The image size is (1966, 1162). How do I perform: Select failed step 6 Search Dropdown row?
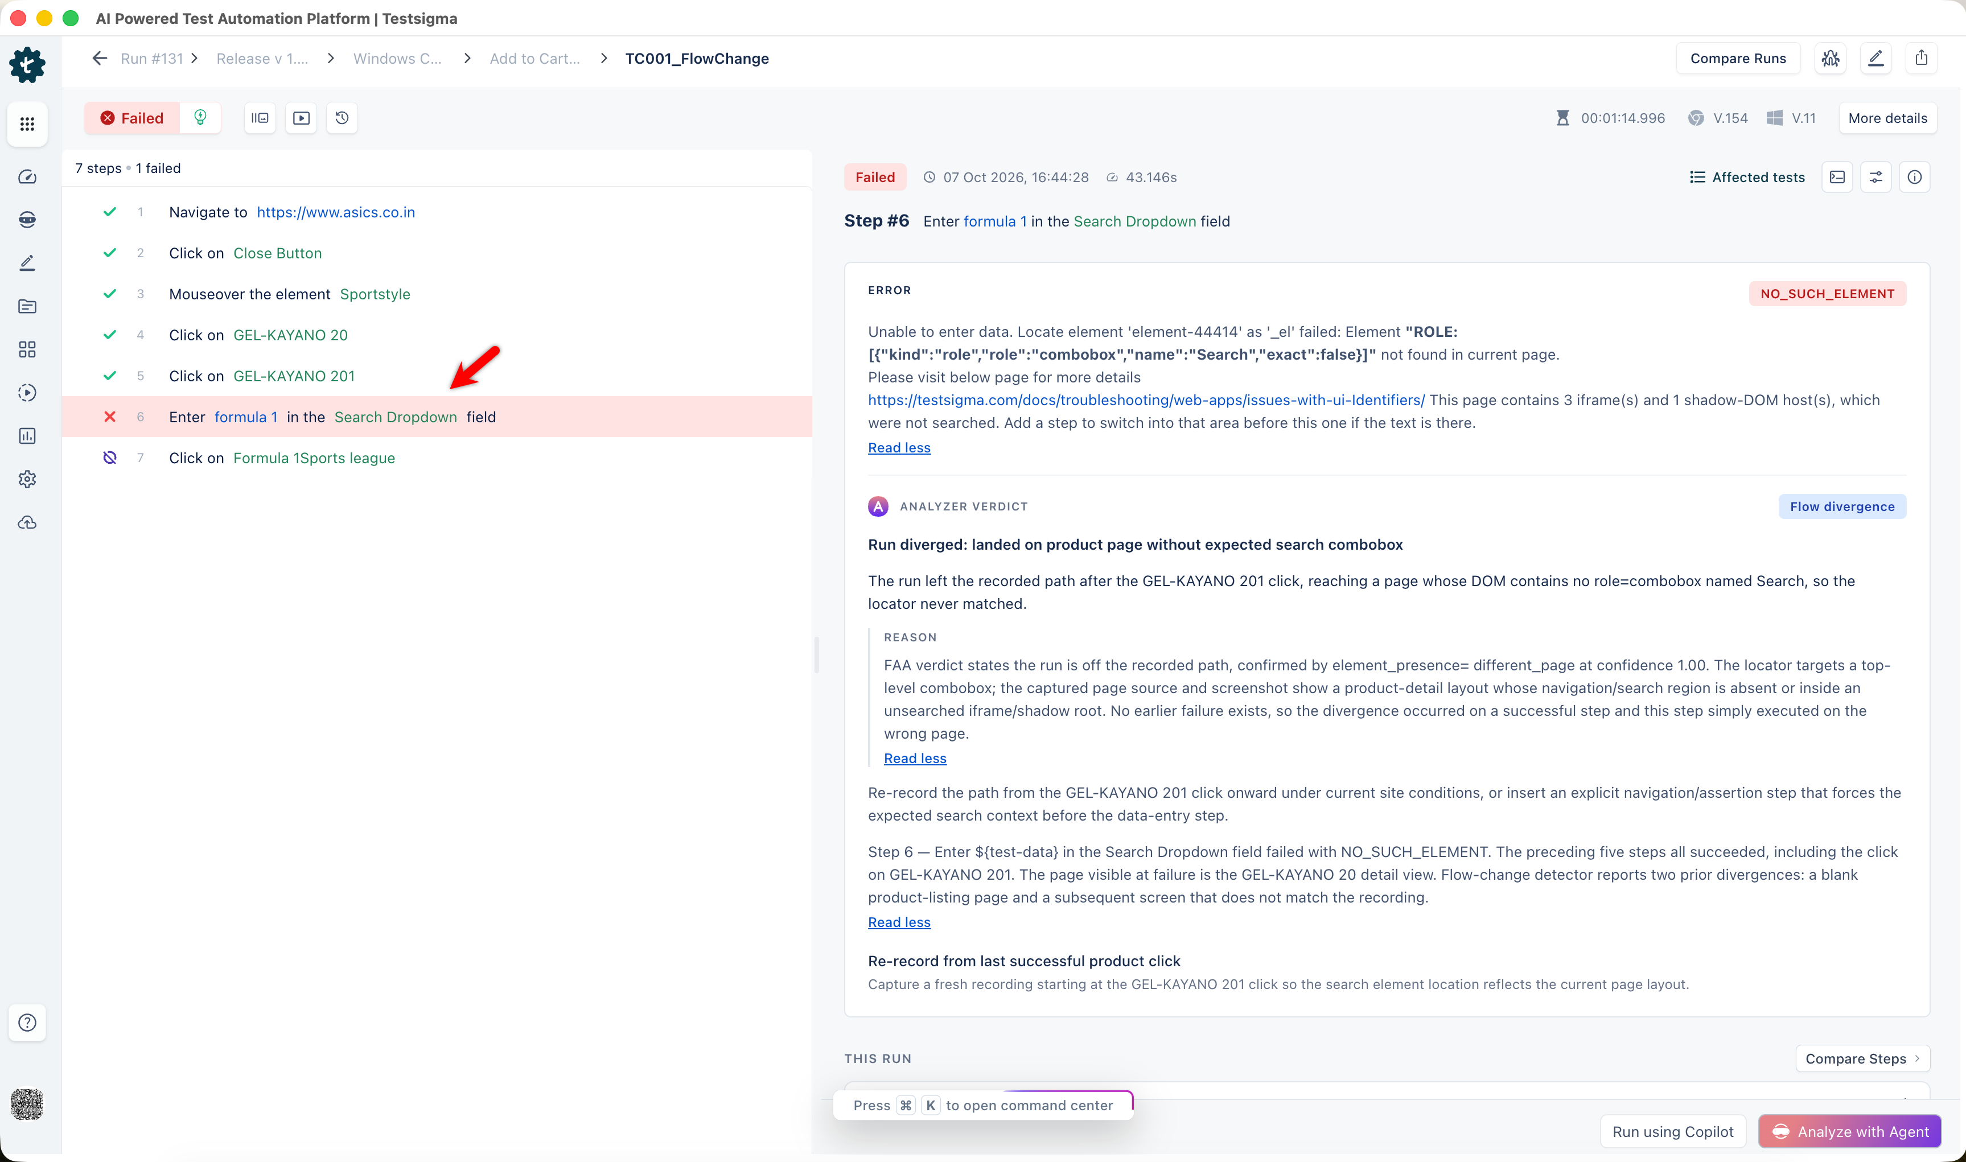pyautogui.click(x=437, y=417)
